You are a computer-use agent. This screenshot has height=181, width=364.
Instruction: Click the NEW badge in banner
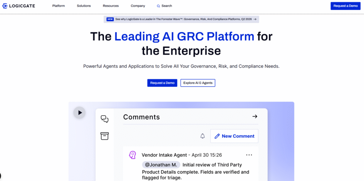110,19
